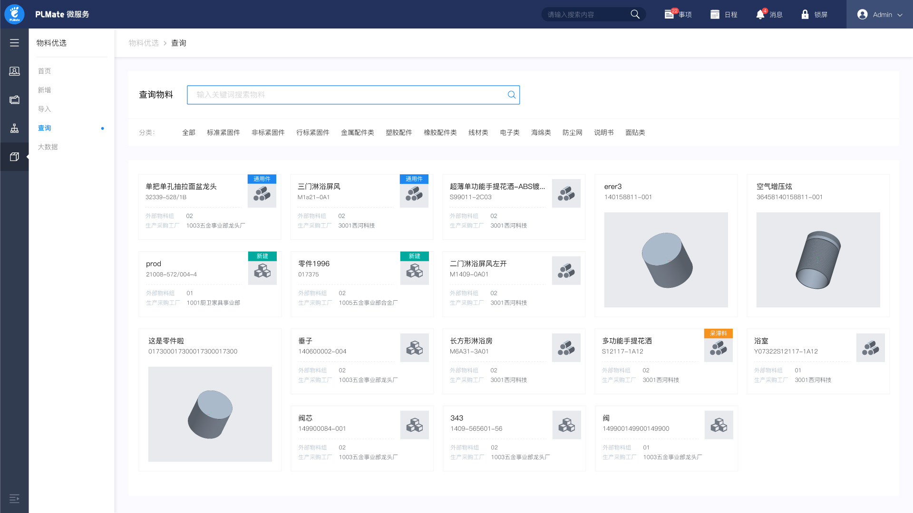Viewport: 913px width, 513px height.
Task: Click the magnifier icon in material search box
Action: (512, 95)
